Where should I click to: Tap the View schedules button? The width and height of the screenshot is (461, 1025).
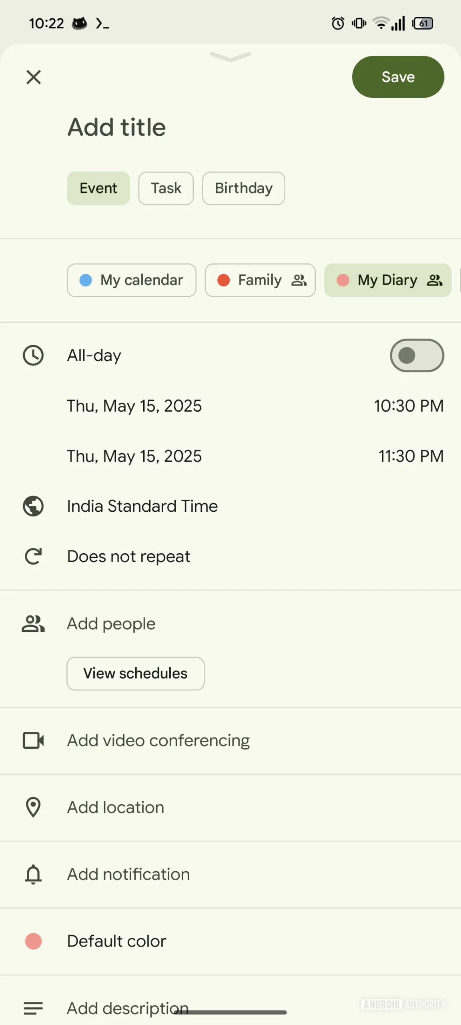(x=135, y=673)
